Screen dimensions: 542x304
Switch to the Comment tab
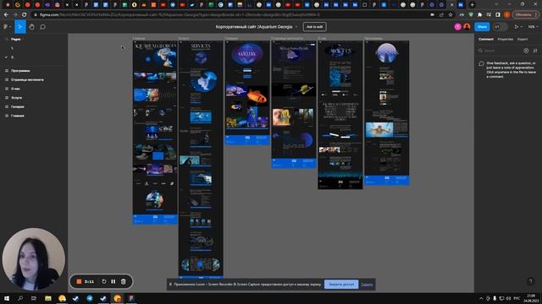pos(485,39)
